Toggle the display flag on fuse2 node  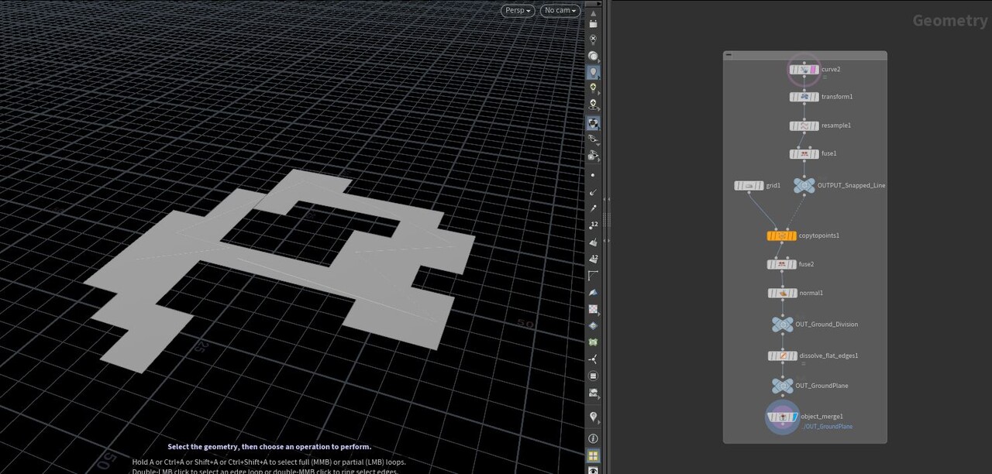795,263
